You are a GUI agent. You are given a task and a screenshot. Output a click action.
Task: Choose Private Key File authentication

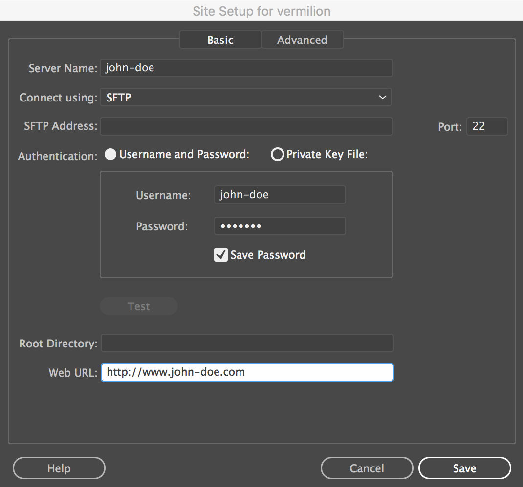pyautogui.click(x=277, y=154)
